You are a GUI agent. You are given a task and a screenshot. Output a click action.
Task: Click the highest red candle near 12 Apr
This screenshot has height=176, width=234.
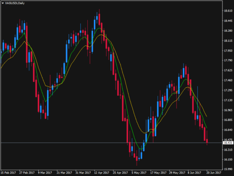[x=99, y=19]
